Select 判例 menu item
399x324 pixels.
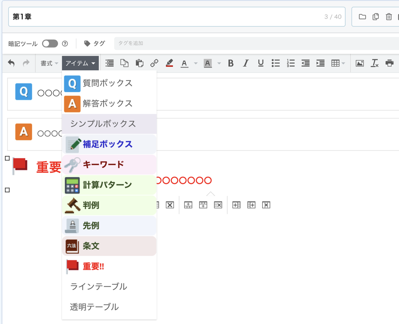pyautogui.click(x=109, y=205)
